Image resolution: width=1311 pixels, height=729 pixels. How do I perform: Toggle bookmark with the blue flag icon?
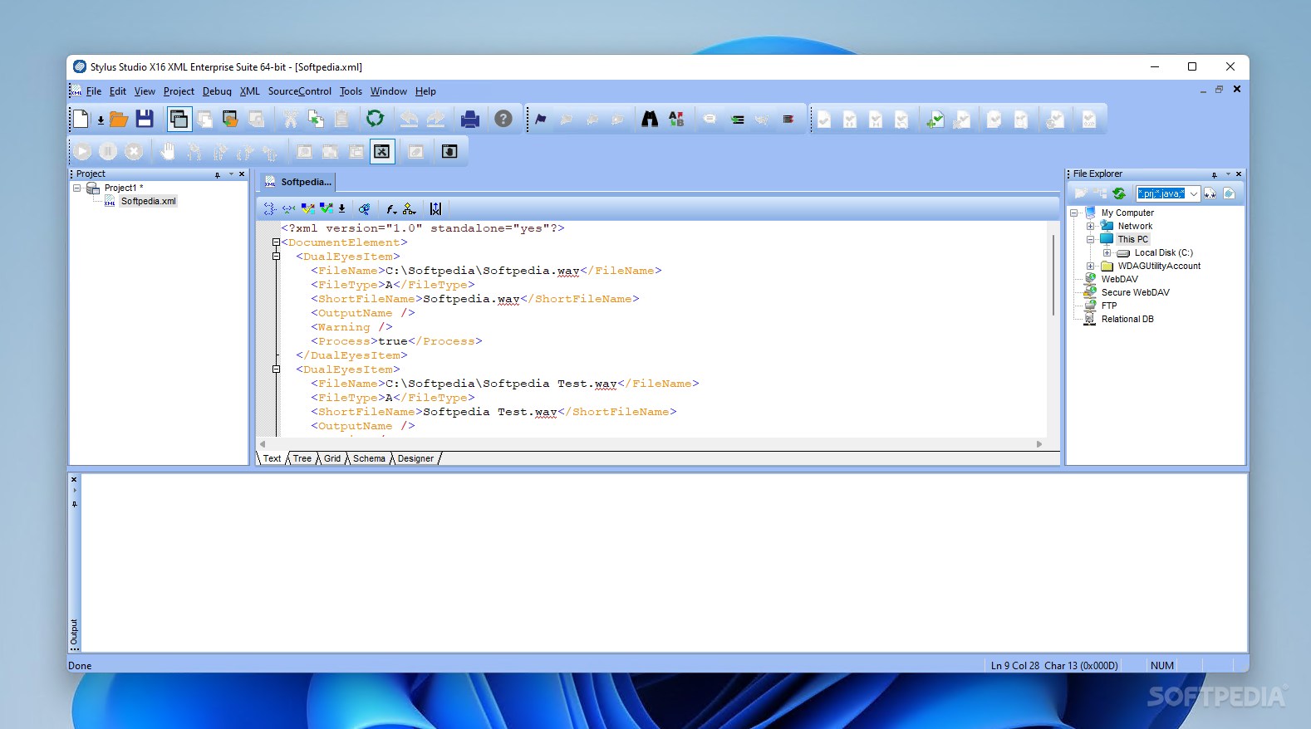[x=541, y=120]
